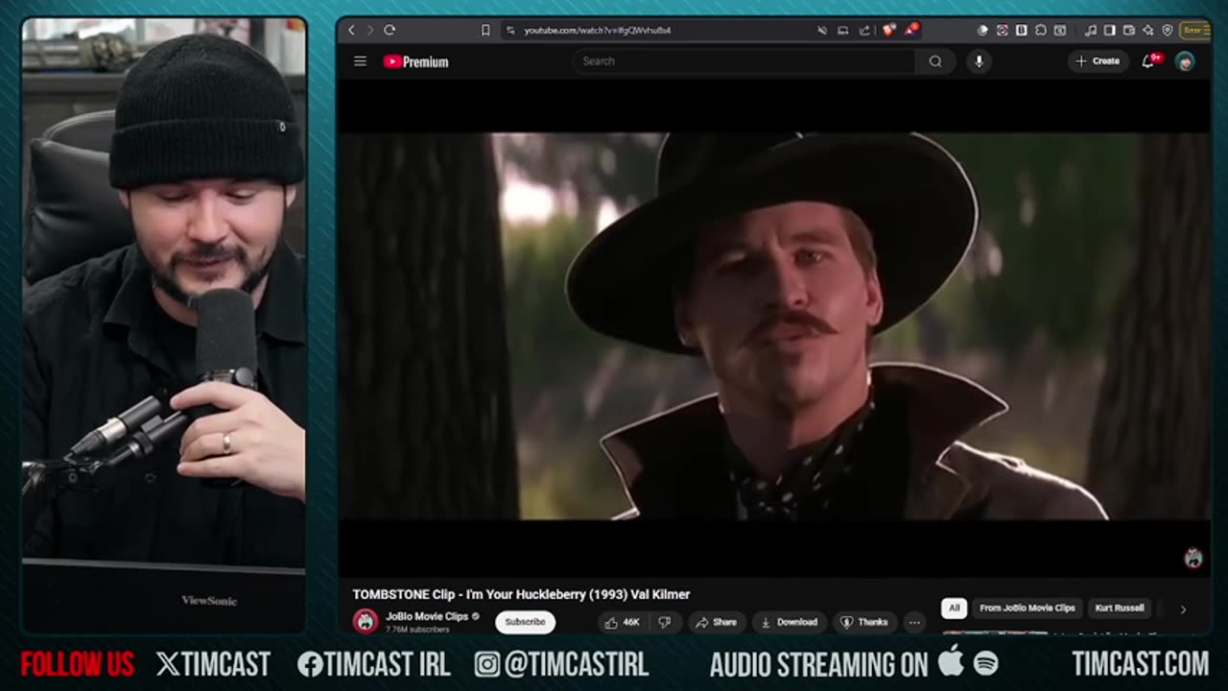Select the From JoBlo Movie Clips chip
The width and height of the screenshot is (1228, 691).
[x=1027, y=608]
